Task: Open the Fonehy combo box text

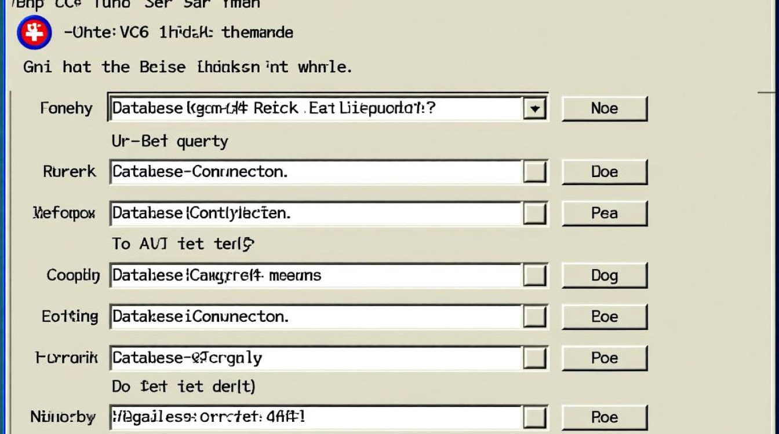Action: (x=316, y=108)
